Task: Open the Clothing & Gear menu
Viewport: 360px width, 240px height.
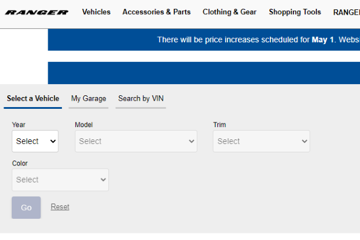Action: tap(229, 12)
